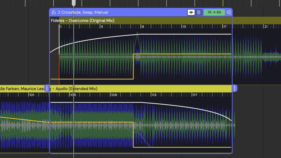Click the zoom magnifier icon in transition header
281x158 pixels.
pos(229,12)
